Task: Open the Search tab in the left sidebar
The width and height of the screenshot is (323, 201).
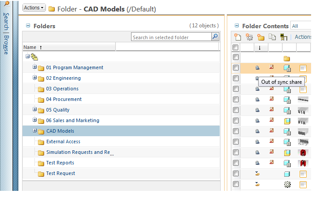Action: pos(6,21)
